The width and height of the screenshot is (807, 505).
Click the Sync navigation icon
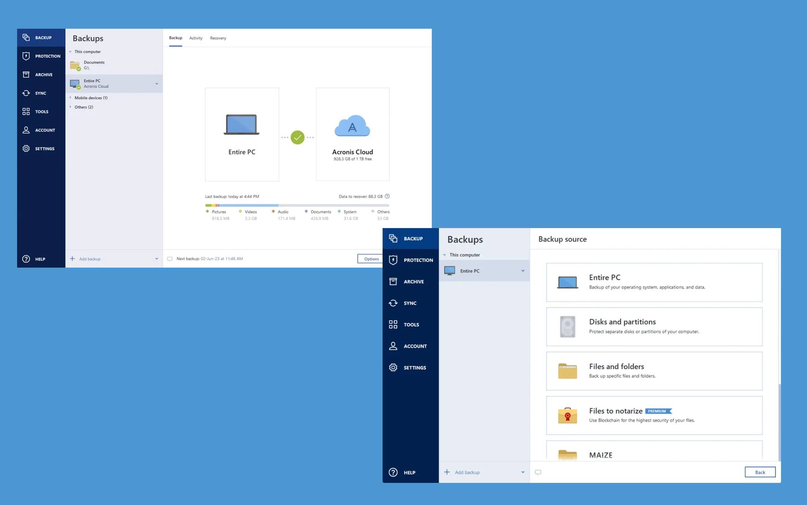[26, 92]
